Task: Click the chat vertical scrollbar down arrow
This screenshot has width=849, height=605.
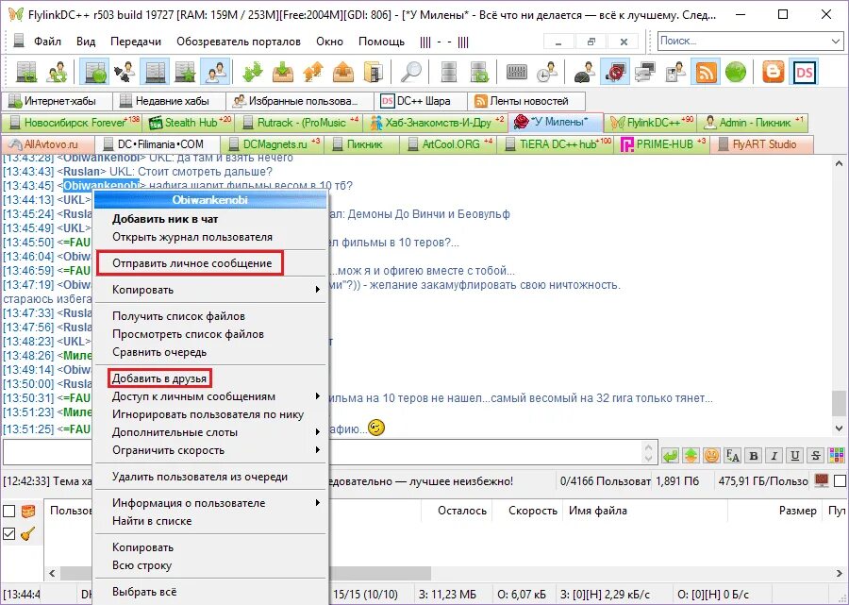Action: point(840,428)
